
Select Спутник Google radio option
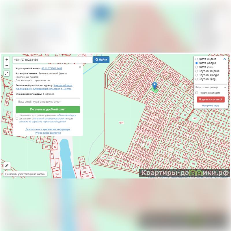point(197,75)
